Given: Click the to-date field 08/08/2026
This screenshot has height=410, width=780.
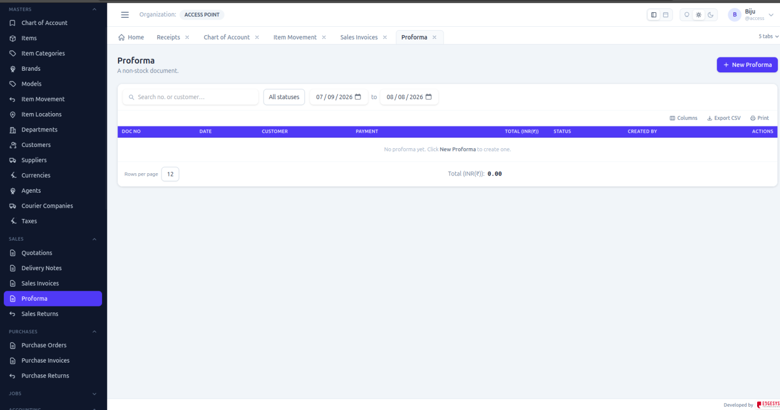Looking at the screenshot, I should point(409,97).
